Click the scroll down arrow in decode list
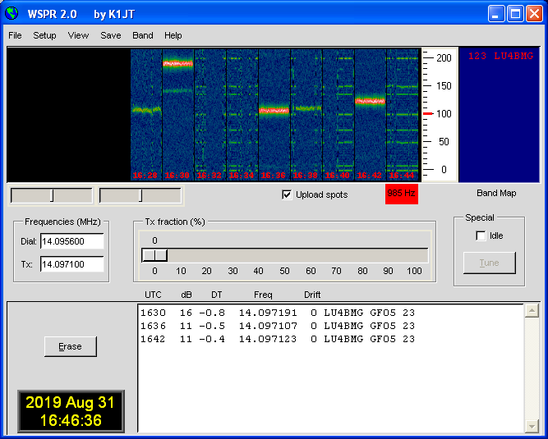The width and height of the screenshot is (548, 439). click(x=532, y=426)
